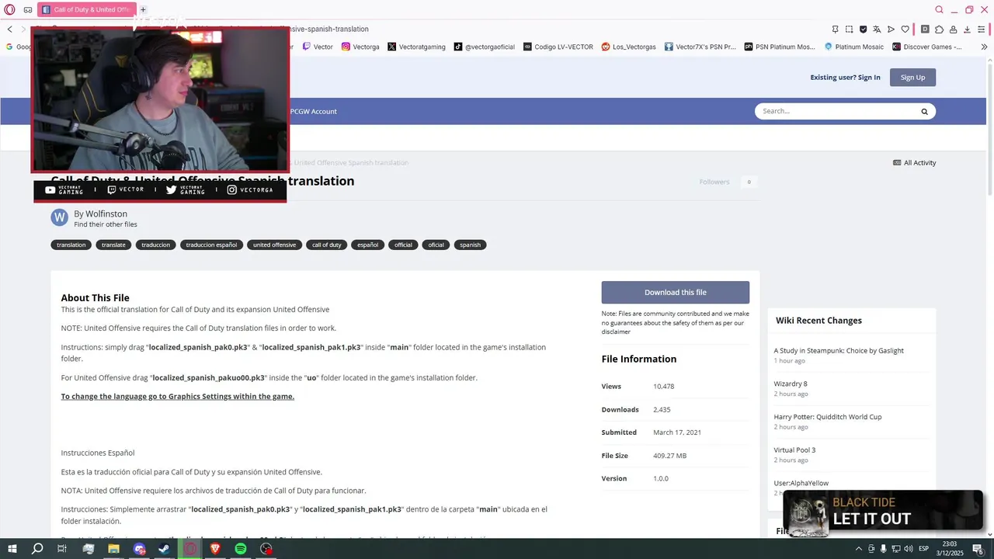Select the official tag
This screenshot has width=994, height=559.
tap(403, 245)
